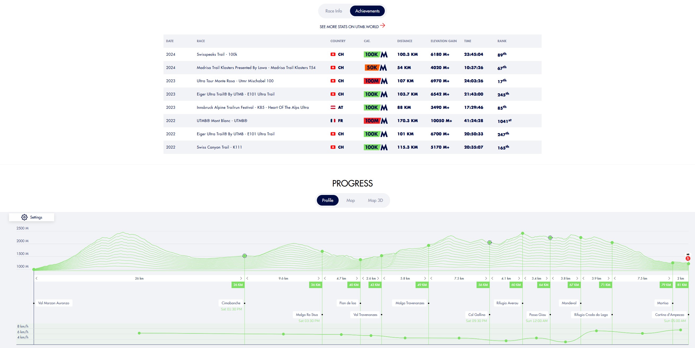Screen dimensions: 695x348
Task: Switch to the Race Info tab
Action: 334,11
